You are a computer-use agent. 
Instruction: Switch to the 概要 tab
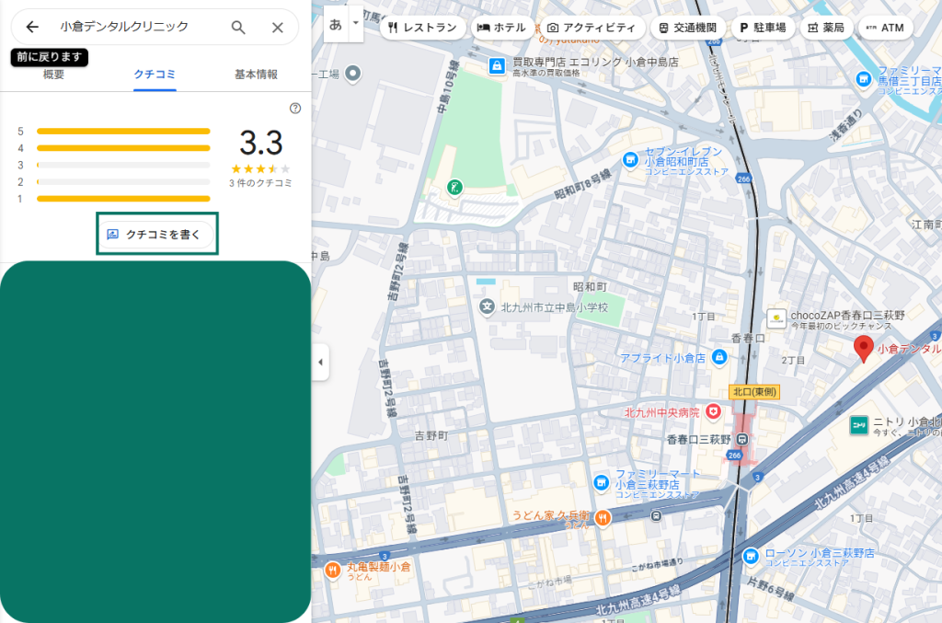click(54, 75)
